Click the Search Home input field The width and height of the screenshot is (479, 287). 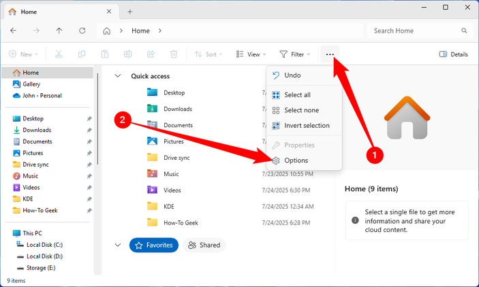[420, 31]
